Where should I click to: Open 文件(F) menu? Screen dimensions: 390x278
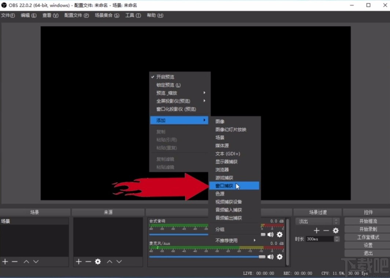8,15
